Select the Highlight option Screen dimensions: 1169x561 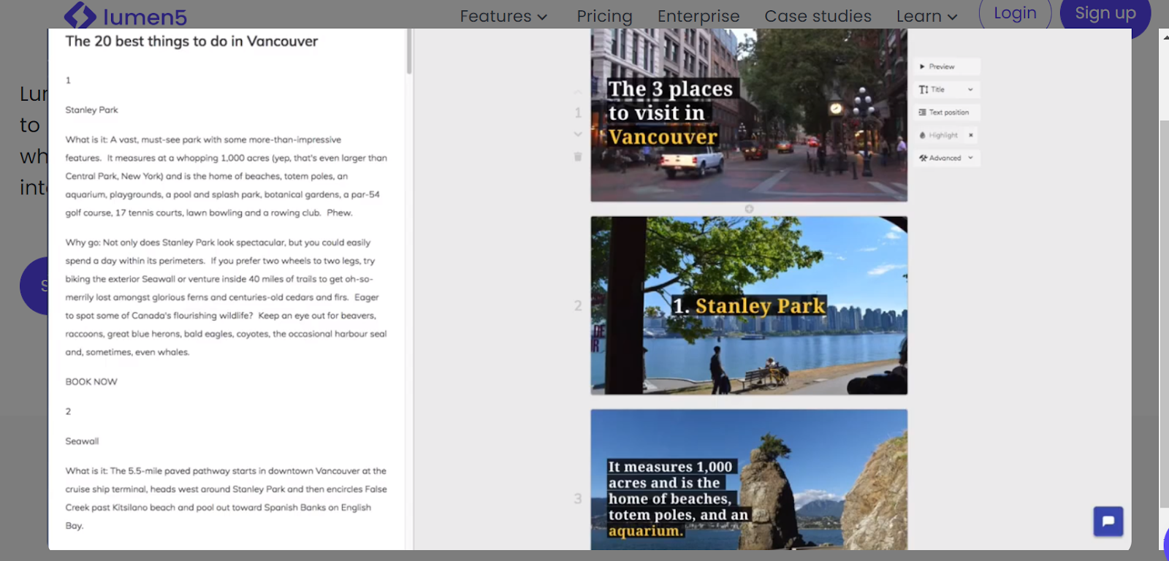938,135
